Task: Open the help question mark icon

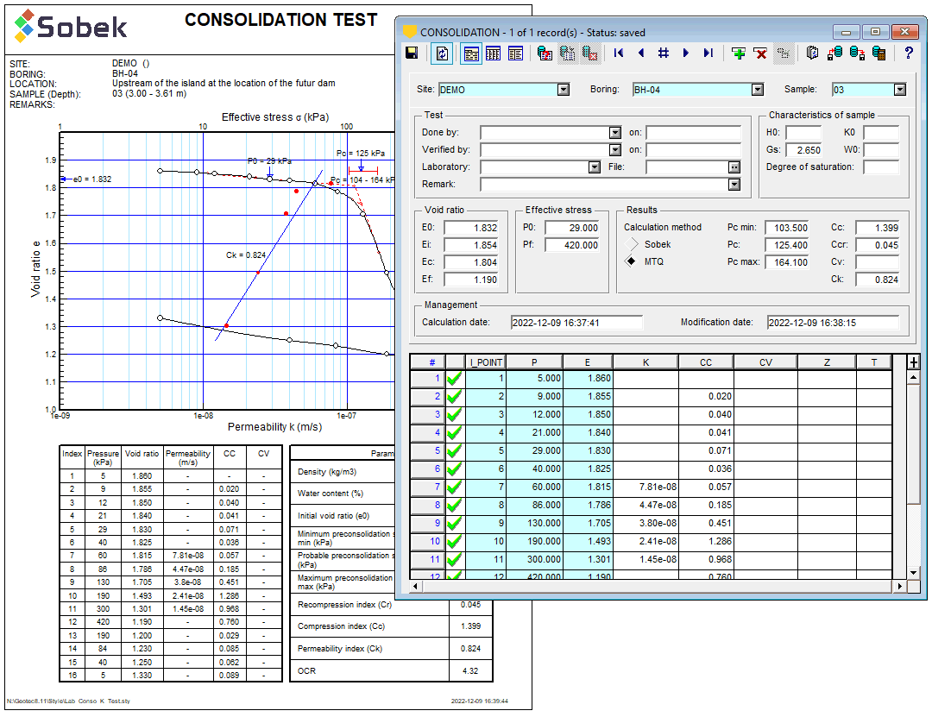Action: [908, 53]
